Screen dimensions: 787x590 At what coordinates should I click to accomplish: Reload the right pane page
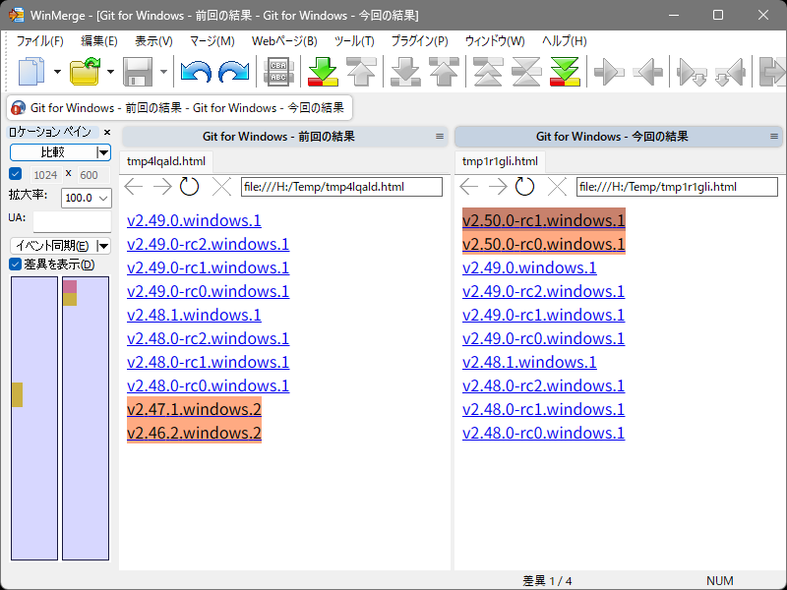coord(524,187)
